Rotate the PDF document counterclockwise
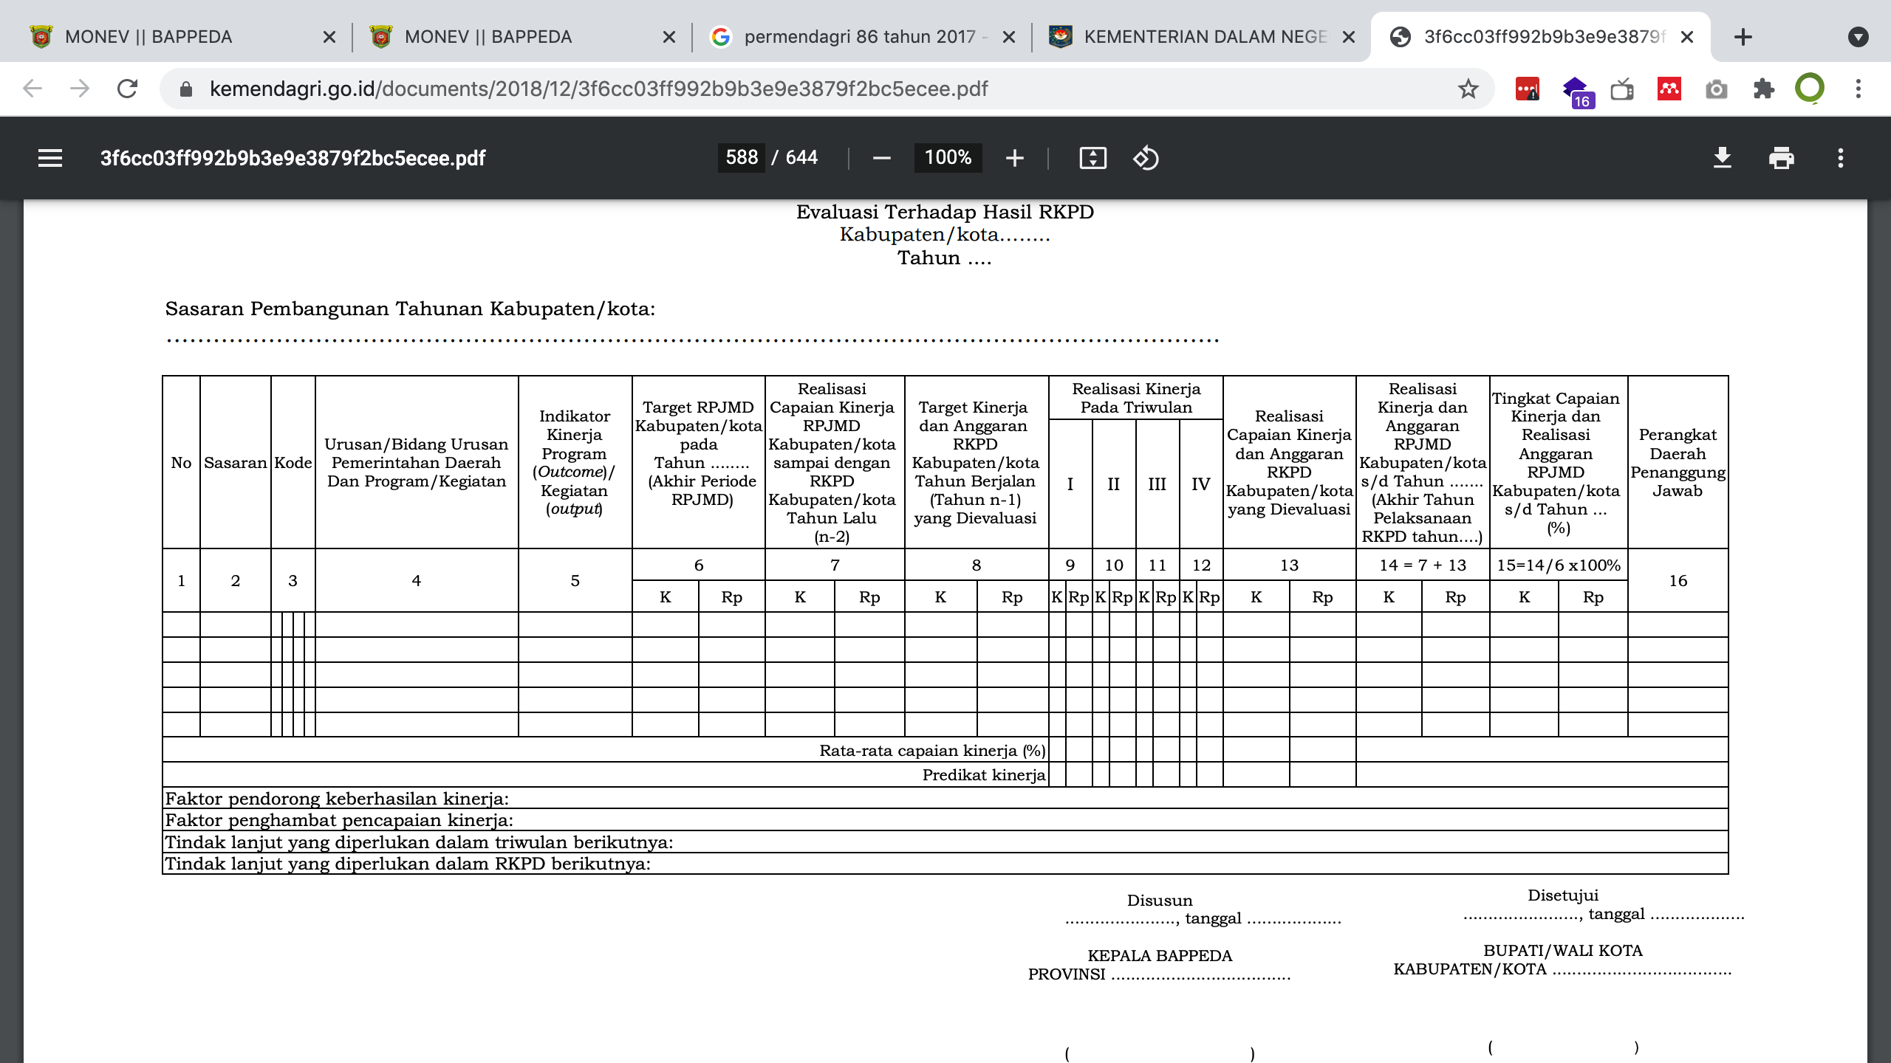The width and height of the screenshot is (1891, 1063). (1146, 158)
